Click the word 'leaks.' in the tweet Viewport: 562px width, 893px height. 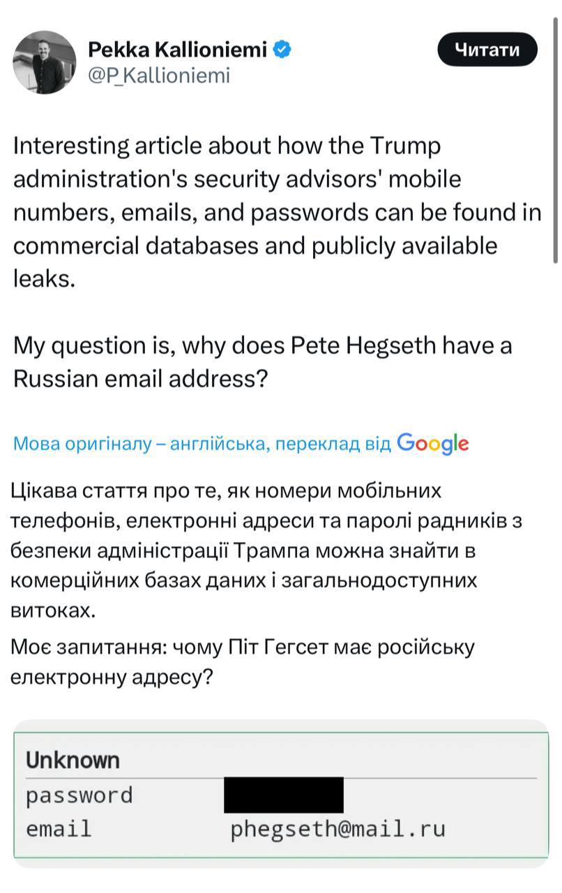(43, 280)
